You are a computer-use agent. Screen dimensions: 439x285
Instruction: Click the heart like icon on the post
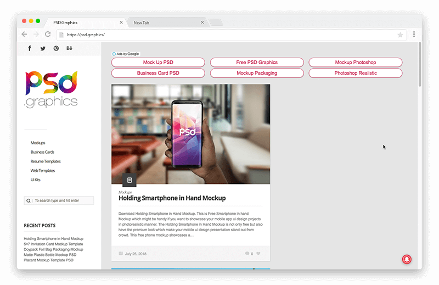click(258, 254)
